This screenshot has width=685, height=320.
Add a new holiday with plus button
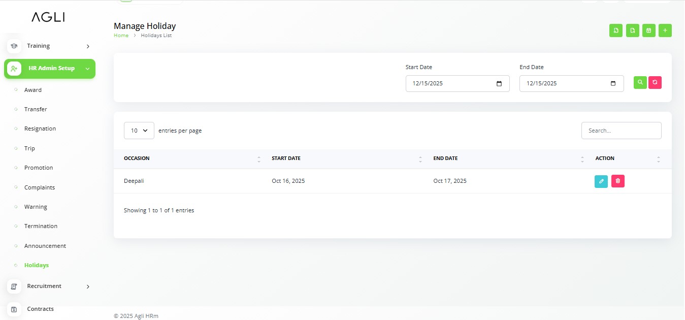coord(665,30)
